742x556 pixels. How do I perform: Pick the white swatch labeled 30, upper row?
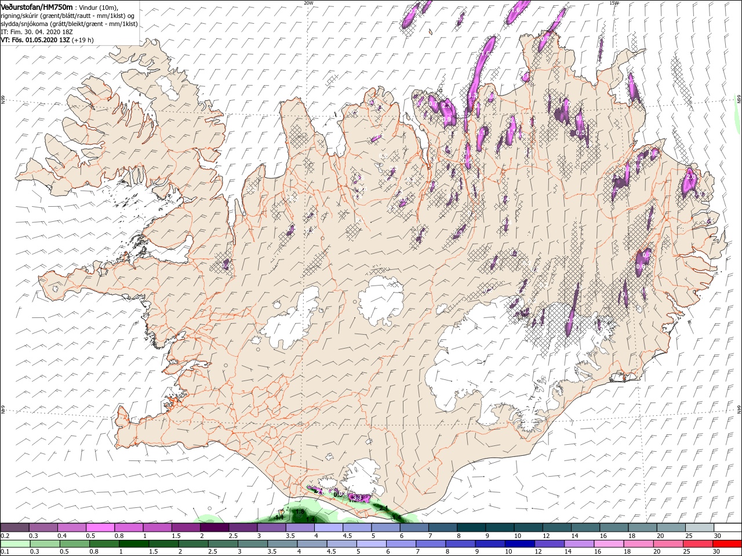[728, 527]
